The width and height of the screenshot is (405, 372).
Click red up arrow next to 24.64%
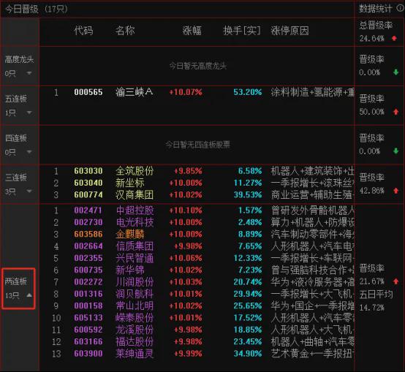394,39
